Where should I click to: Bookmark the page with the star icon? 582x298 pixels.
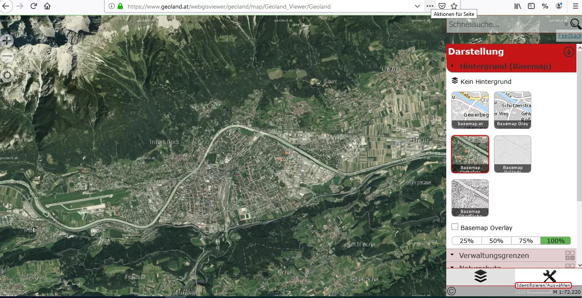click(454, 6)
